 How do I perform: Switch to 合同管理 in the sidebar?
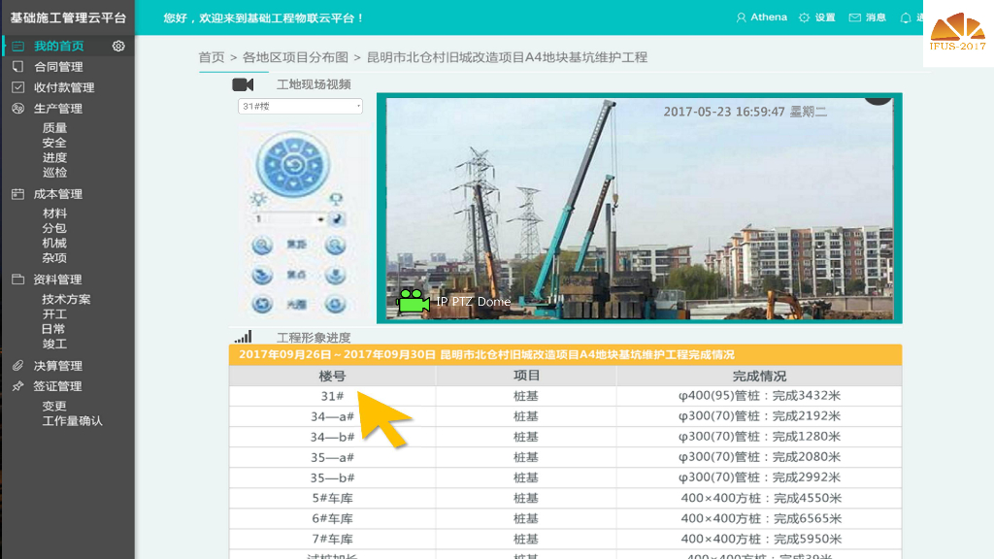[58, 66]
